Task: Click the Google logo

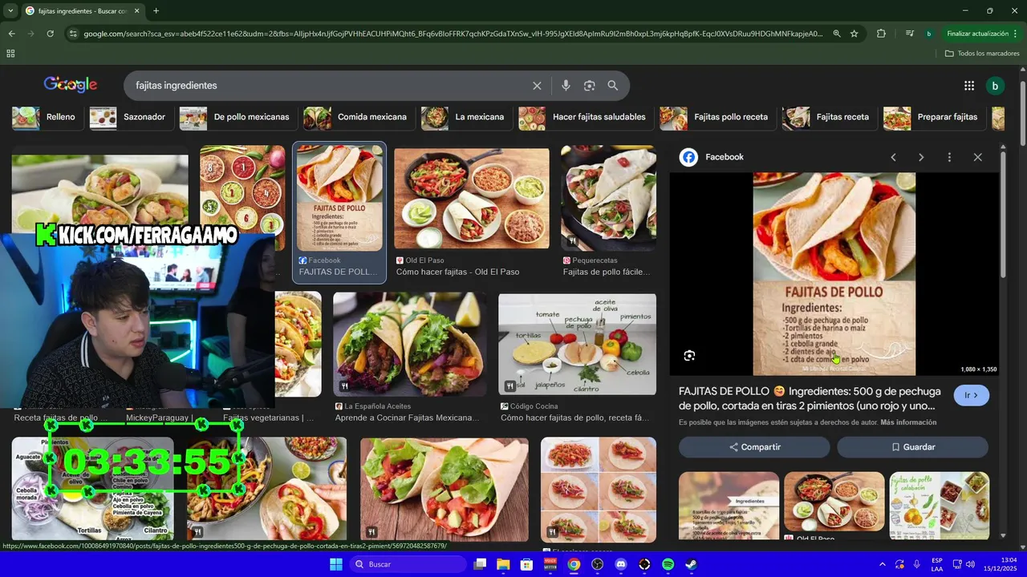Action: pyautogui.click(x=71, y=85)
